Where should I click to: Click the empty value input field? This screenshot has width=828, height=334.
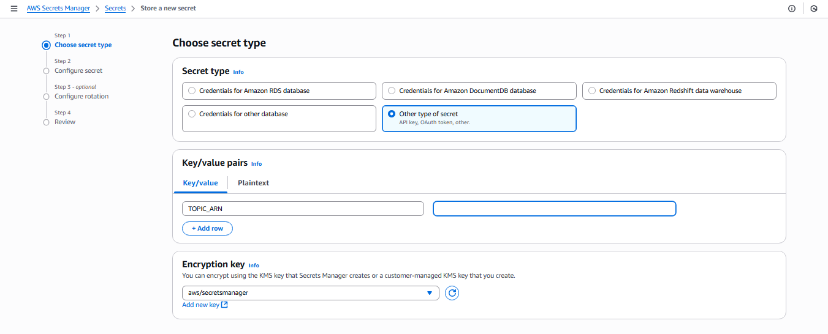(x=554, y=209)
